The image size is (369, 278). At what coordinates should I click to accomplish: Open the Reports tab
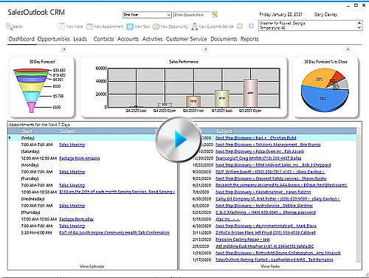pos(249,39)
